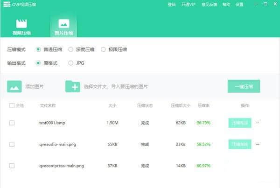
Task: Toggle the 全选 select-all checkbox
Action: (12, 106)
